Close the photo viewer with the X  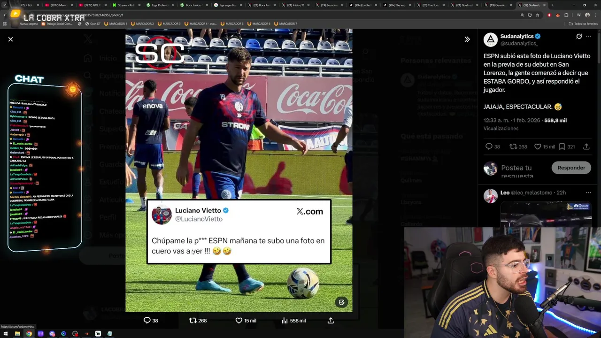click(10, 39)
